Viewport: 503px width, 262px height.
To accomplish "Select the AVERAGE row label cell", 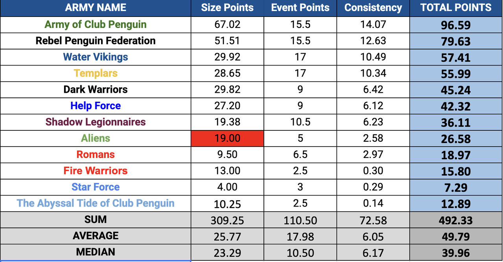I will (96, 236).
